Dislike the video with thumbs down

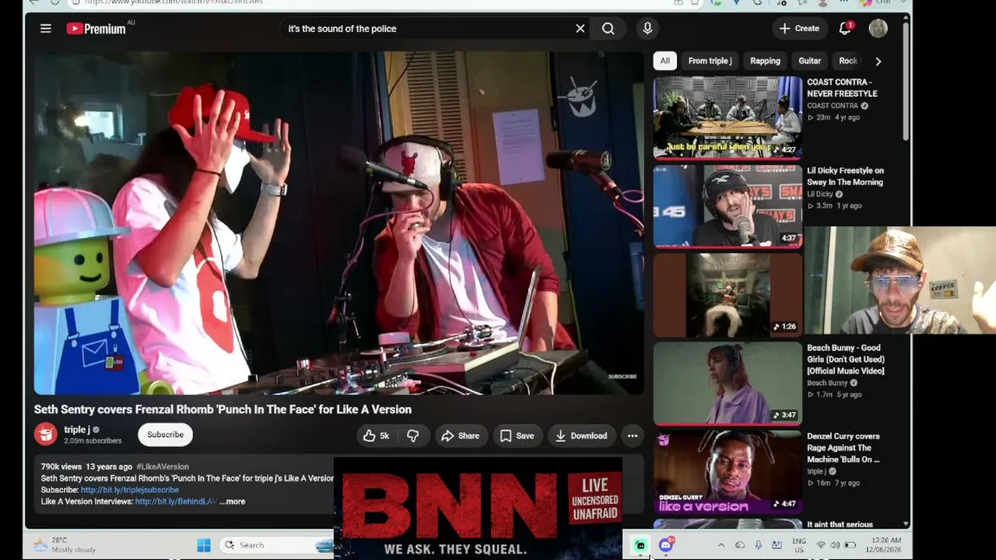coord(413,436)
